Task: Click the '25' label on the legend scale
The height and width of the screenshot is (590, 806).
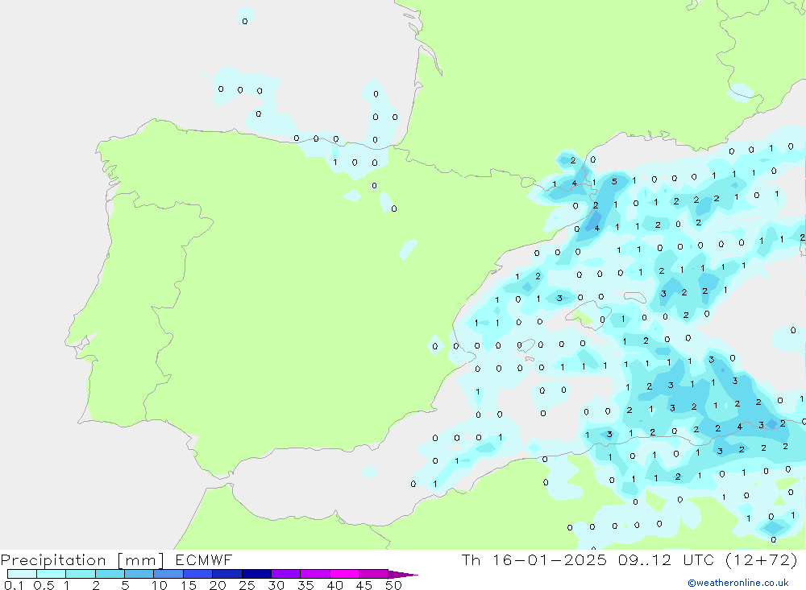Action: [x=247, y=585]
